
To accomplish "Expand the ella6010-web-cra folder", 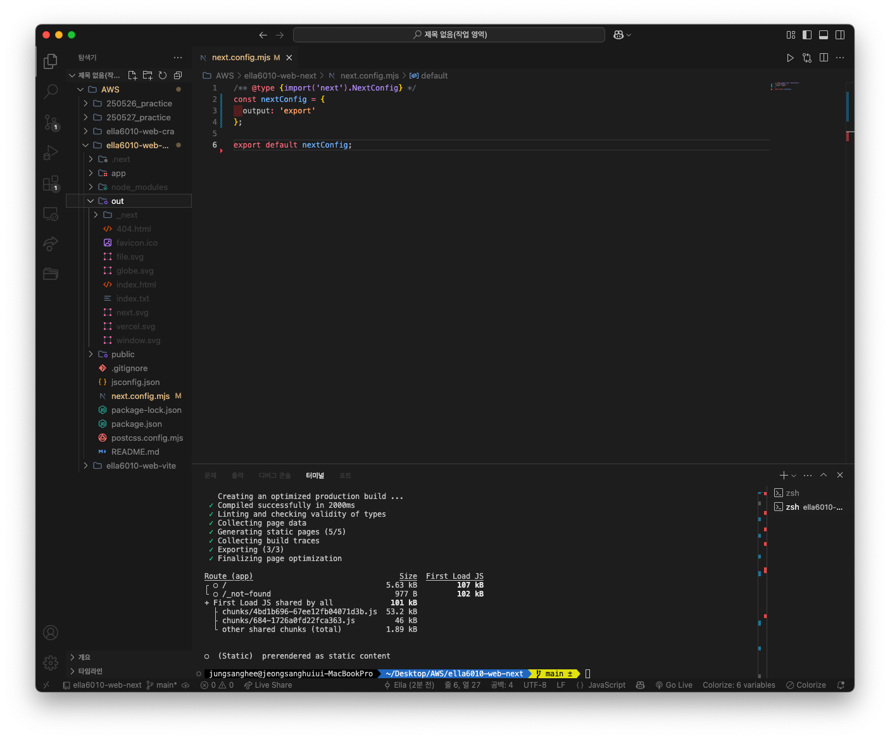I will (85, 131).
